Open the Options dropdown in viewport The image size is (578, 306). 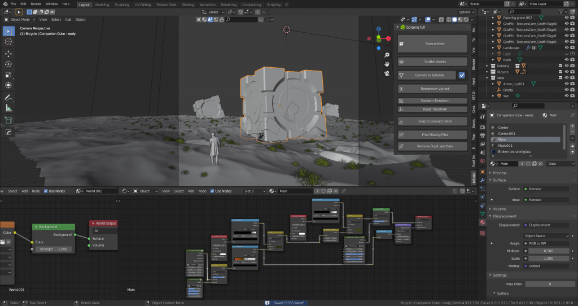pos(466,12)
